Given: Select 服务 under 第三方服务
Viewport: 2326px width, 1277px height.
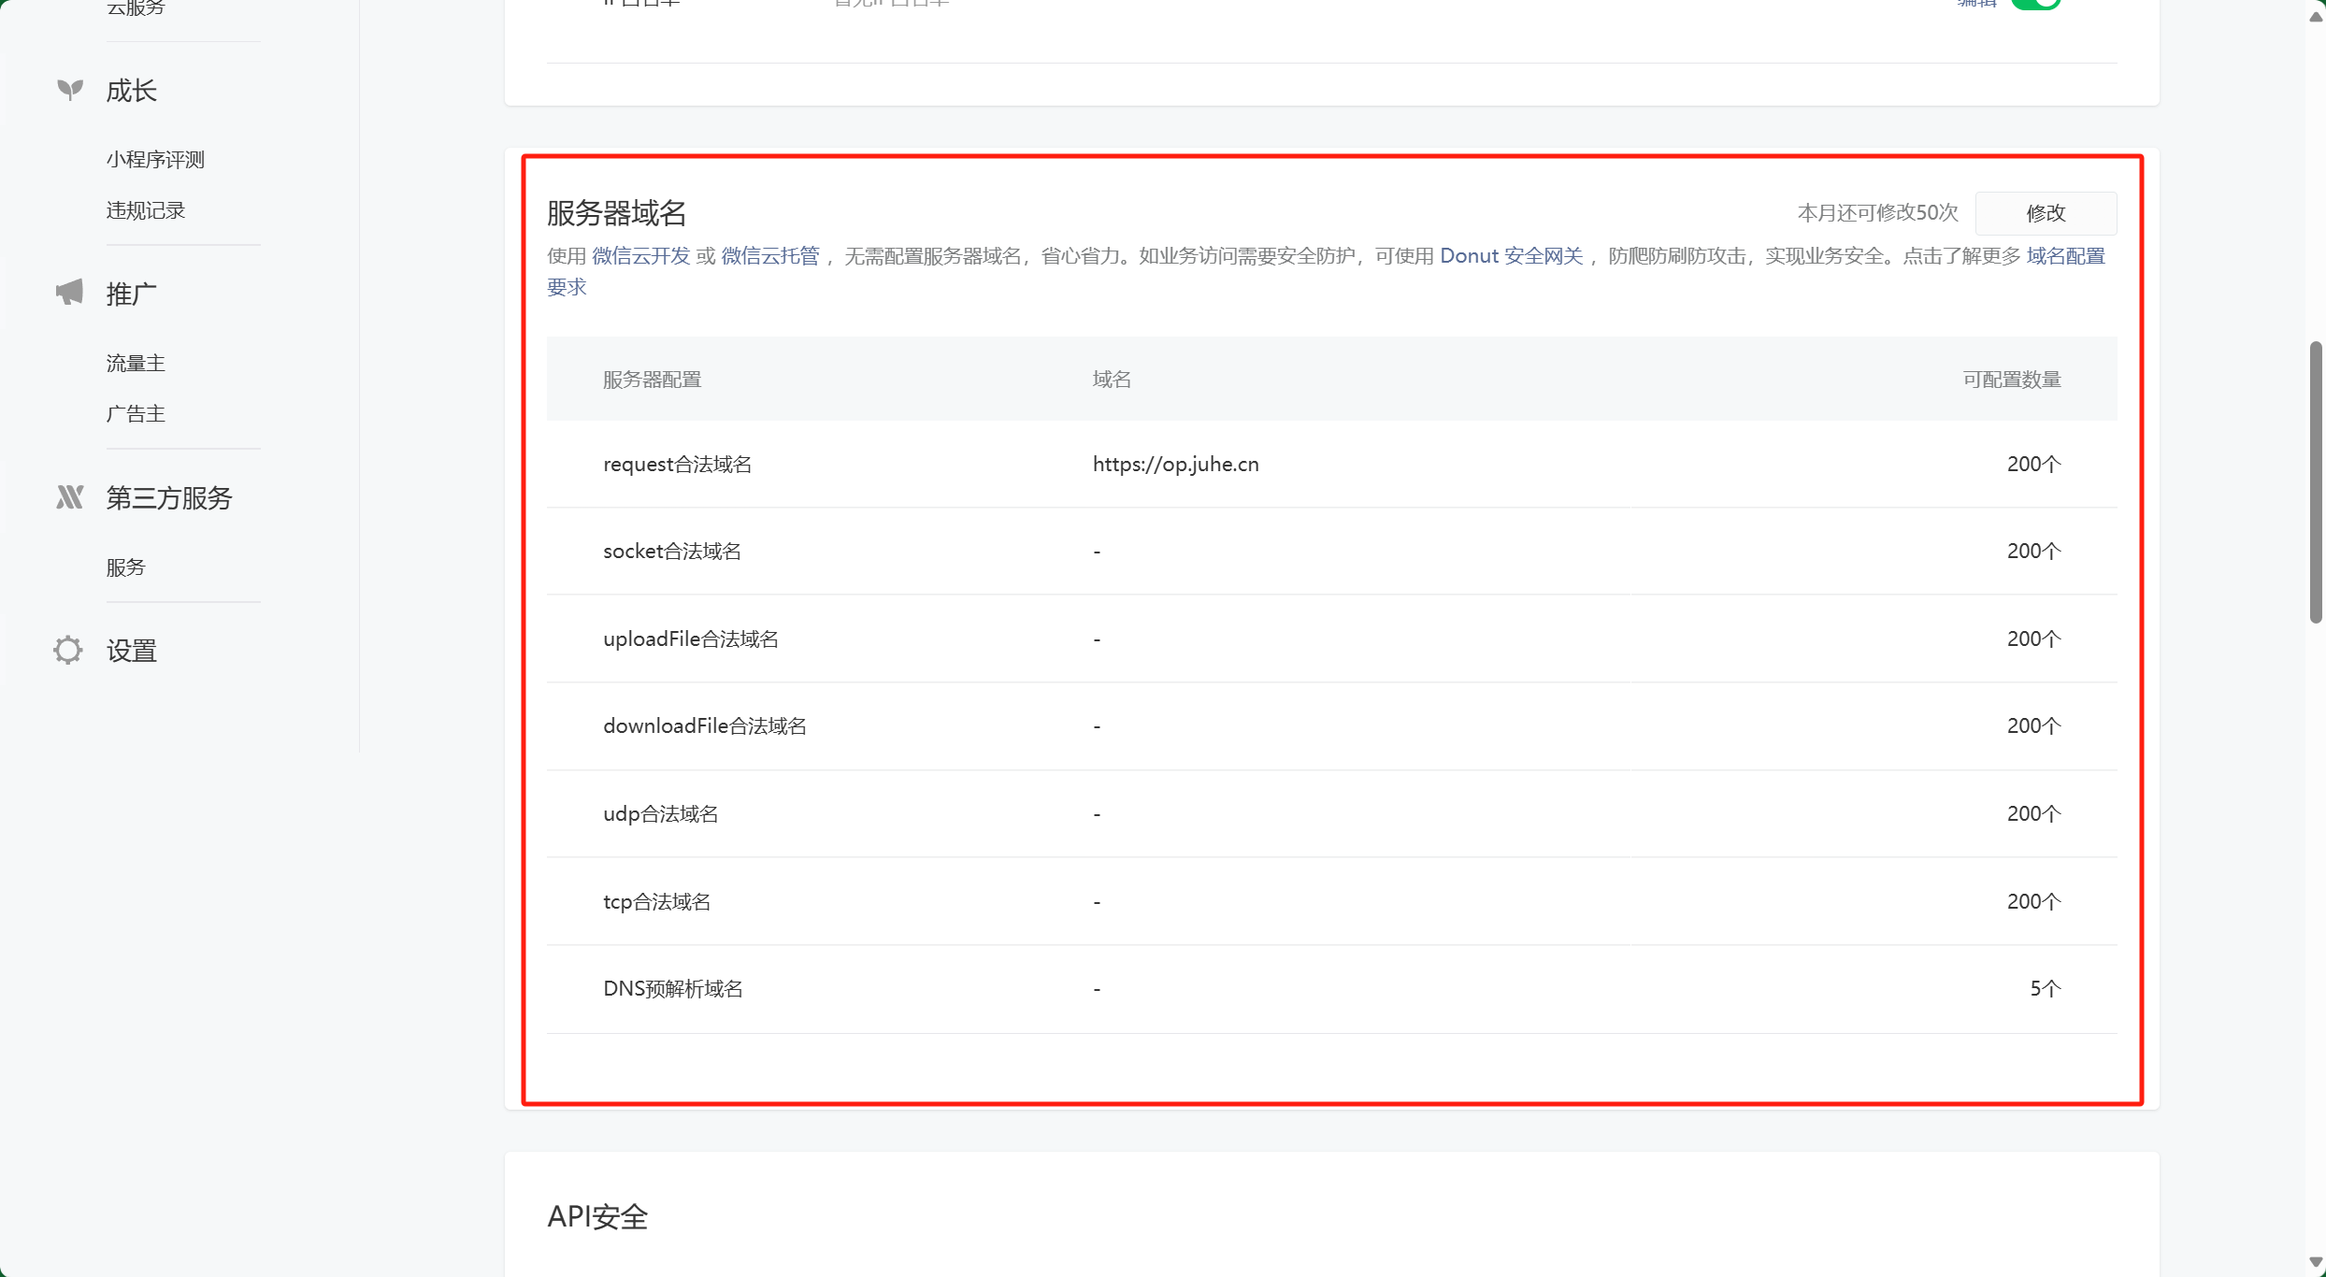Looking at the screenshot, I should [125, 567].
